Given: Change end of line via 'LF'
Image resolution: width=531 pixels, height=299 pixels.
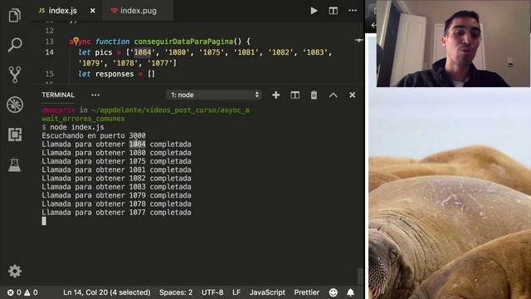Looking at the screenshot, I should point(236,292).
